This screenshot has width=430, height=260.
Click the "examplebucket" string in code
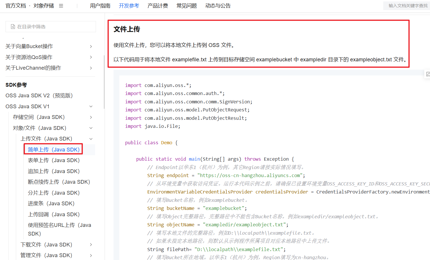click(x=224, y=208)
